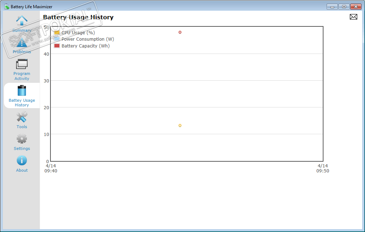Click the Battery Usage History heading
The height and width of the screenshot is (232, 365).
click(78, 17)
